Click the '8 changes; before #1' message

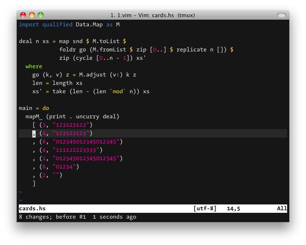pyautogui.click(x=52, y=217)
